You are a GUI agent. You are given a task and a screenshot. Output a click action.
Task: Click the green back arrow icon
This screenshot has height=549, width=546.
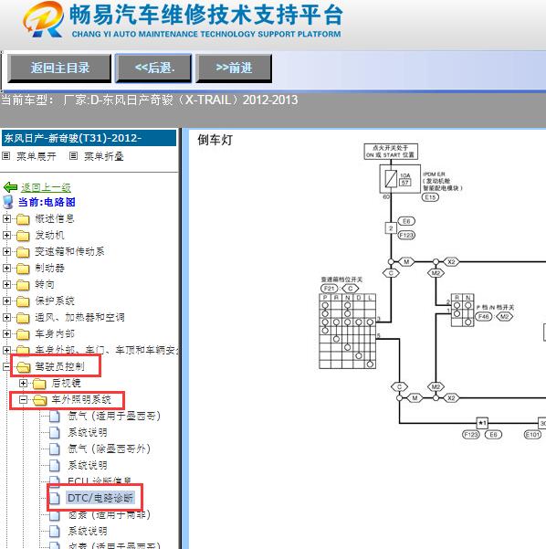point(10,187)
